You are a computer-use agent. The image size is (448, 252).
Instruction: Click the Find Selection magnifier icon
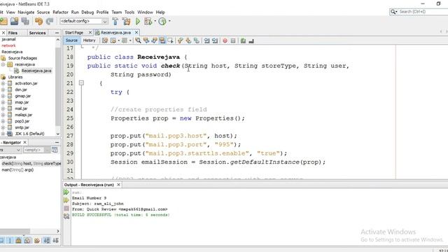138,41
